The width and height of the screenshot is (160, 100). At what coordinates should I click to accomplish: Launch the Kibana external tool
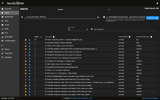click(x=9, y=49)
